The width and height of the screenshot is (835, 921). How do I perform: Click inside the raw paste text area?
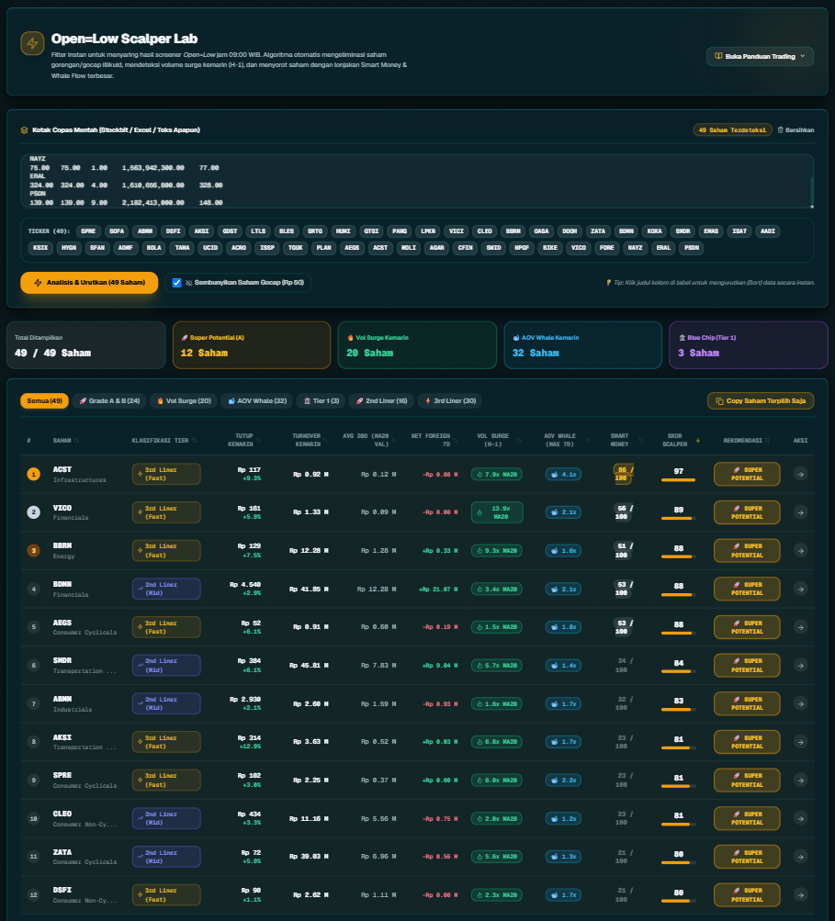(417, 181)
